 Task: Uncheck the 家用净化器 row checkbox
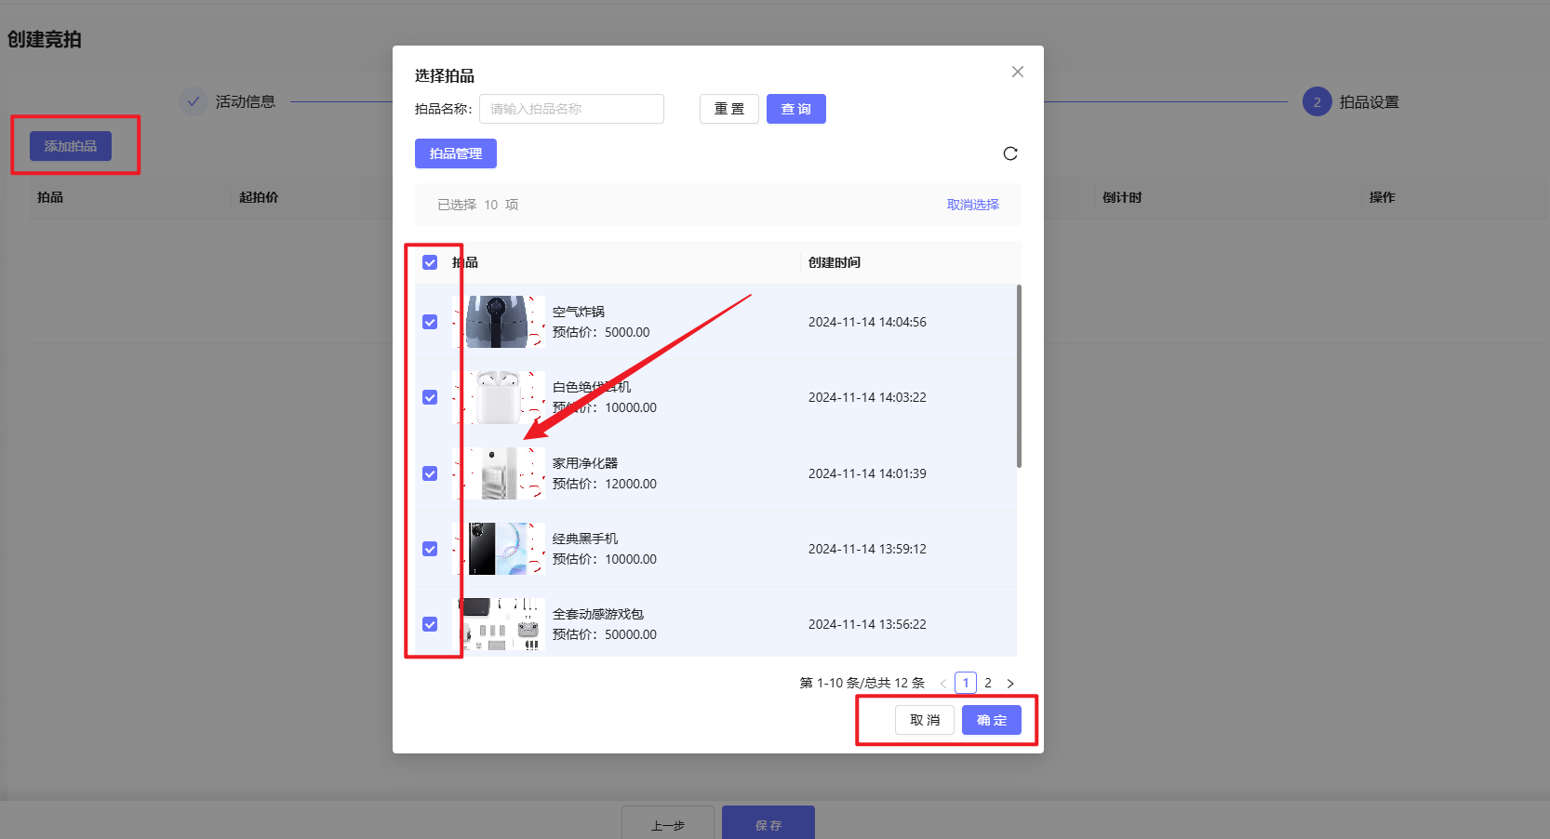[430, 473]
